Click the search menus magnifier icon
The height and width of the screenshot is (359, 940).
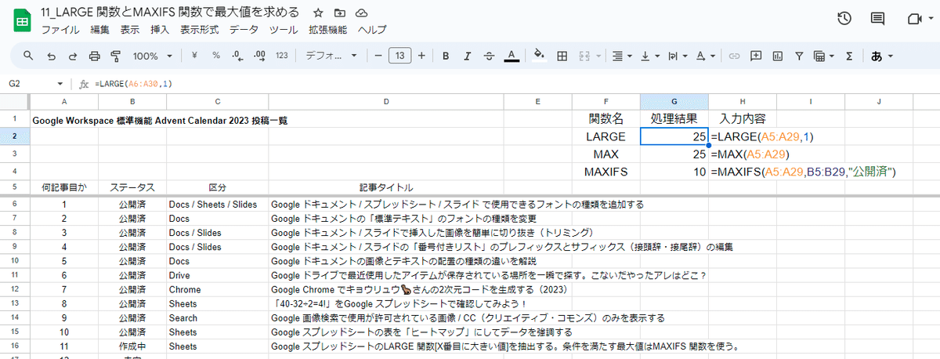pyautogui.click(x=28, y=56)
